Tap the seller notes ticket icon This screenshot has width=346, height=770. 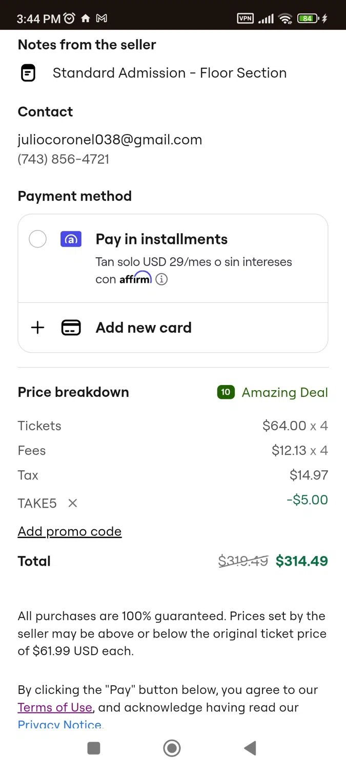pyautogui.click(x=28, y=73)
